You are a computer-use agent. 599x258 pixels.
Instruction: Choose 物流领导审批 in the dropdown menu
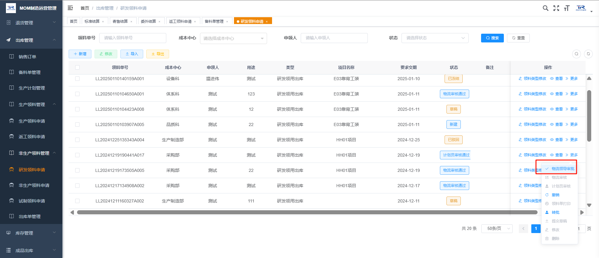[x=560, y=169]
